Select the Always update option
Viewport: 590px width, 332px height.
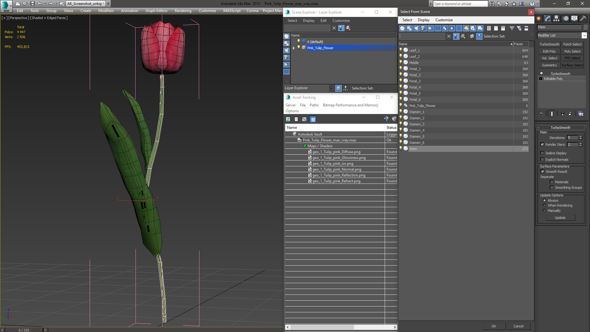[x=544, y=200]
